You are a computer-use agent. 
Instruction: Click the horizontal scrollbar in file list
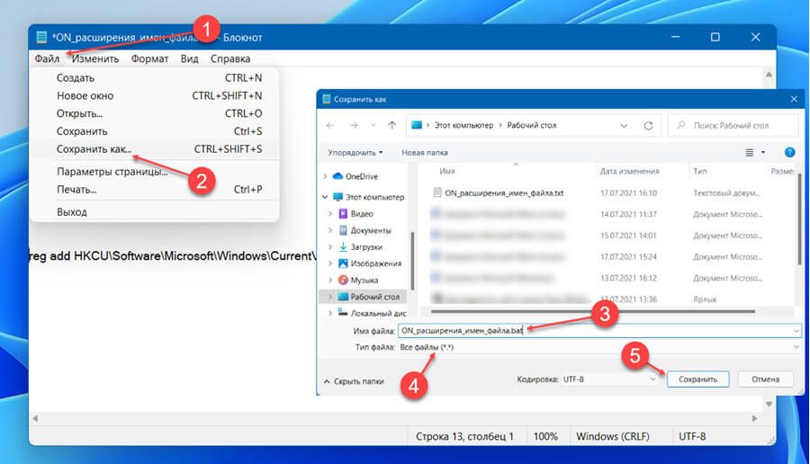pos(592,312)
